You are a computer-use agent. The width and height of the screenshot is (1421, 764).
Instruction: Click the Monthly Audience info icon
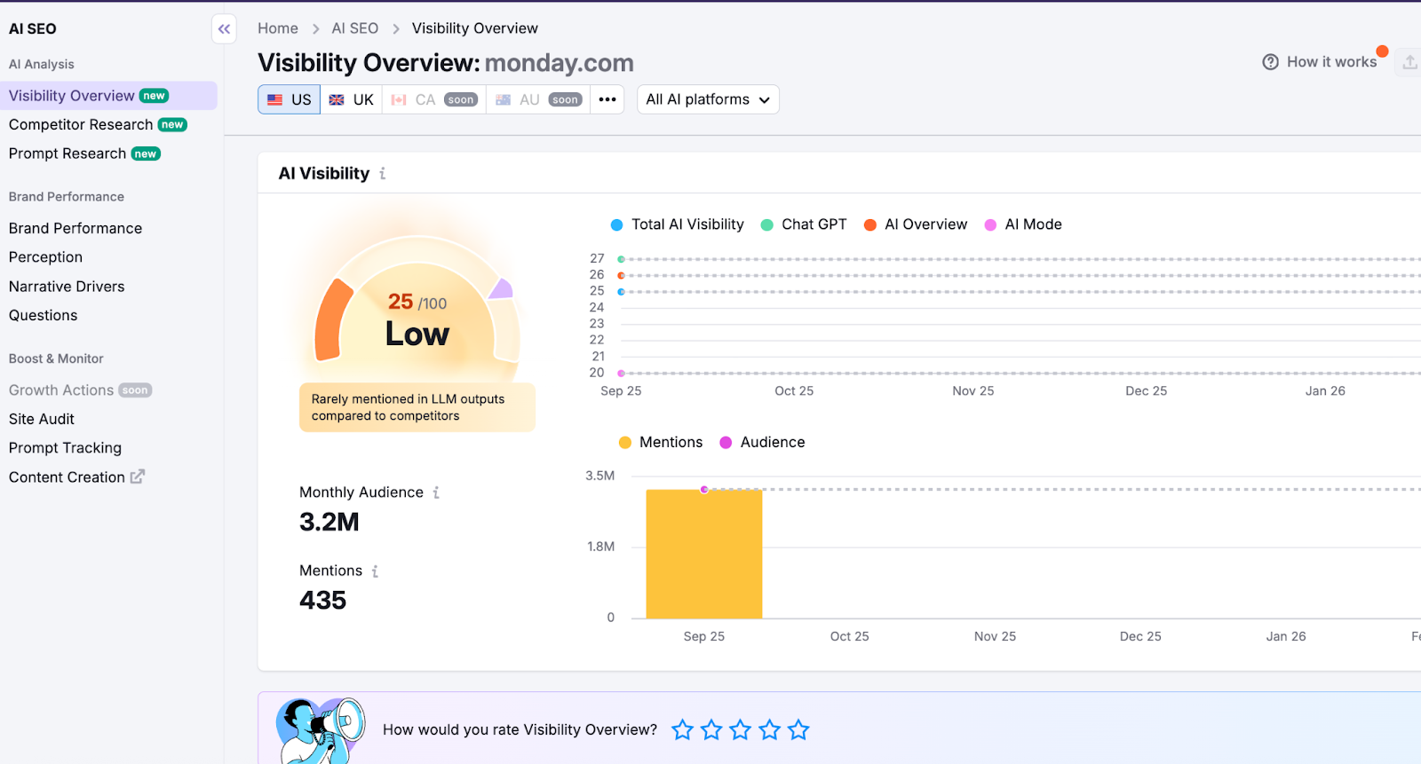[436, 492]
